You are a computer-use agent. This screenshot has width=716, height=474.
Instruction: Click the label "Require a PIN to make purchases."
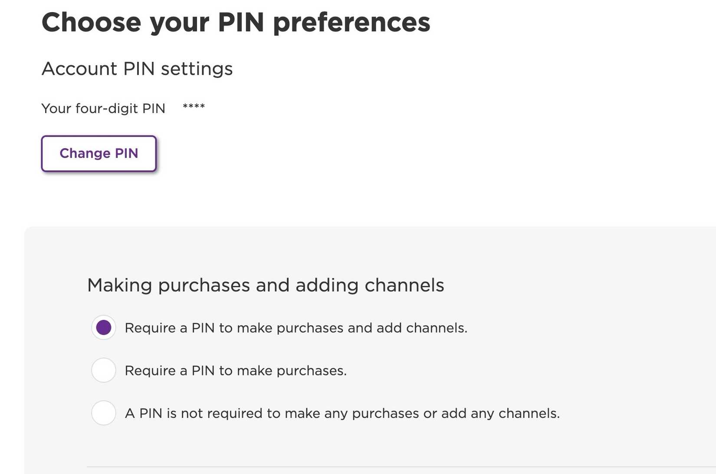236,370
